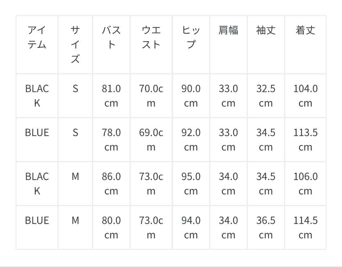The width and height of the screenshot is (342, 267).
Task: Select the 36.5 cm sleeve cell
Action: 266,227
